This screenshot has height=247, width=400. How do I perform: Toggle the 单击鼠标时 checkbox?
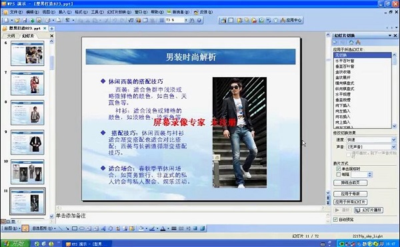click(339, 169)
